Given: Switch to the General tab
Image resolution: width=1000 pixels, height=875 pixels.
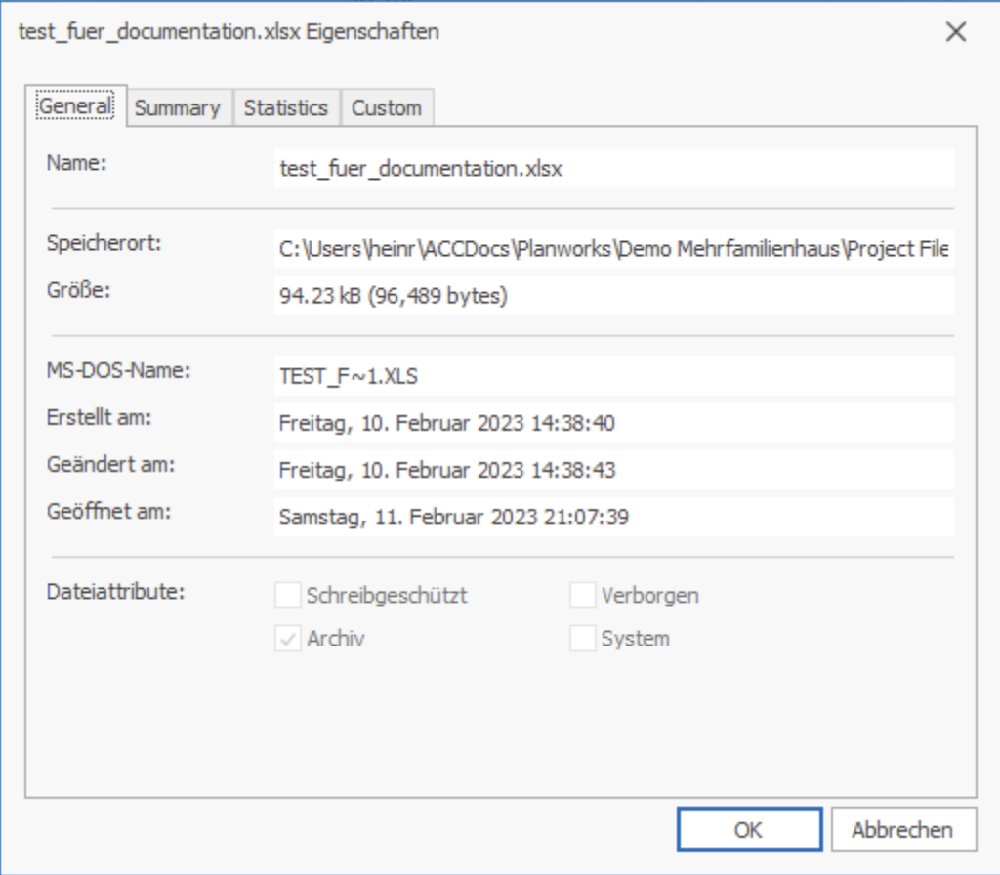Looking at the screenshot, I should pos(76,105).
